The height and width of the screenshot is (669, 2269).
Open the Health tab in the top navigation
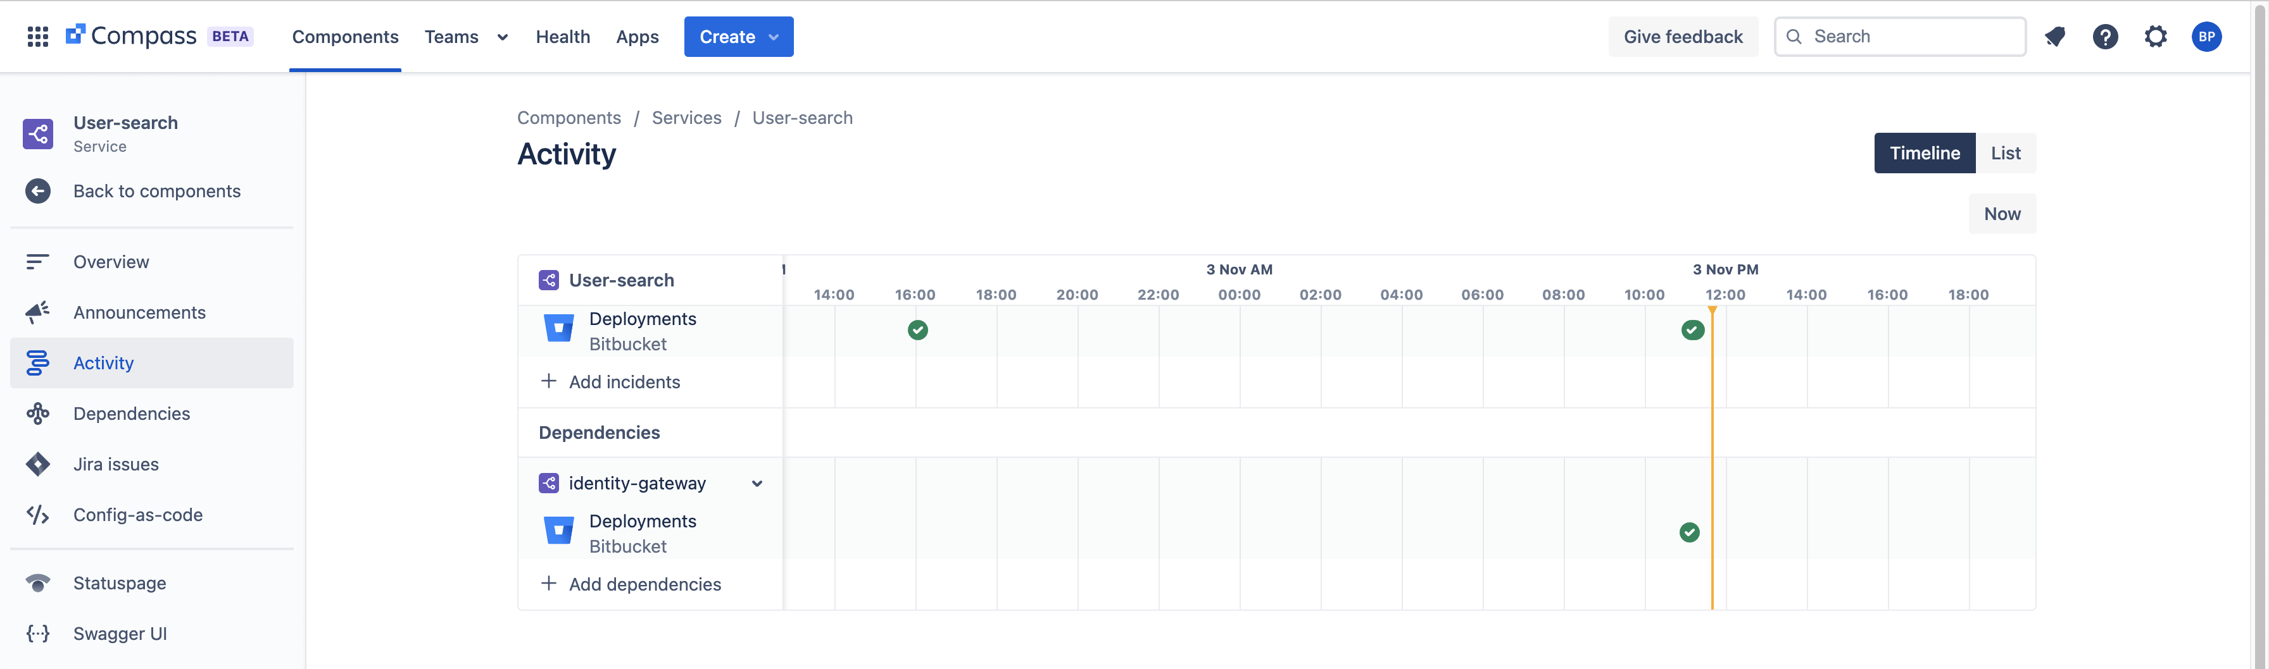point(563,37)
